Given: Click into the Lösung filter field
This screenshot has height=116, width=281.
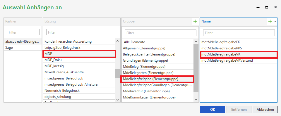Looking at the screenshot, I should (82, 32).
